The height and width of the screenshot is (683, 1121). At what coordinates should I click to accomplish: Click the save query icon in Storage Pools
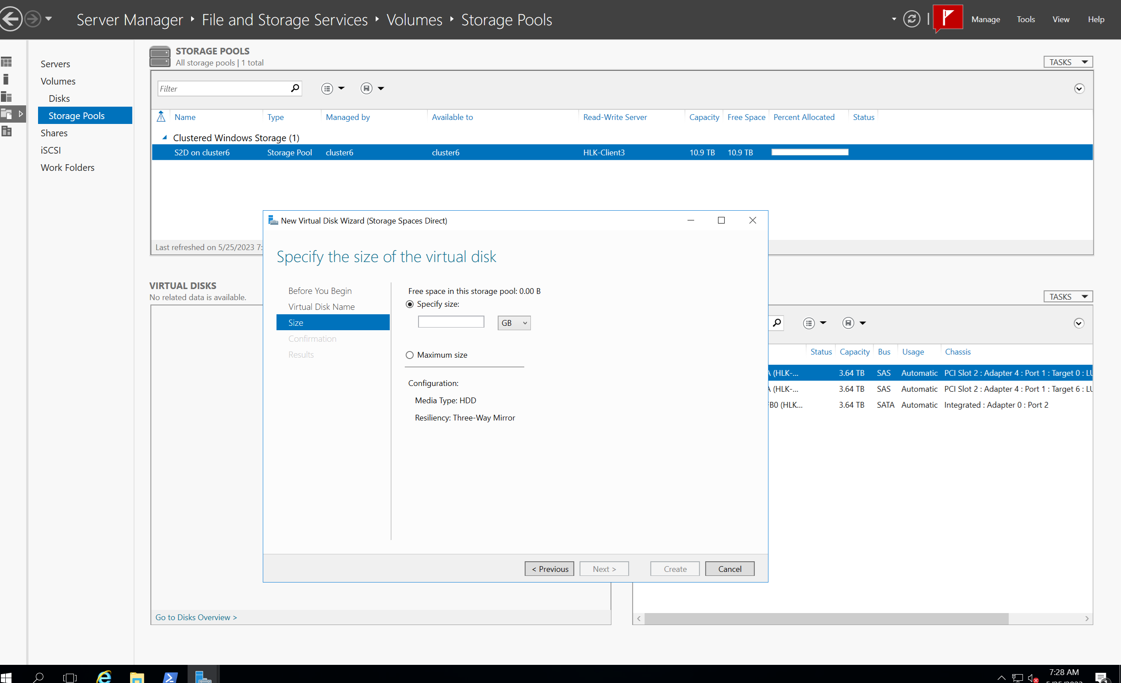coord(366,89)
